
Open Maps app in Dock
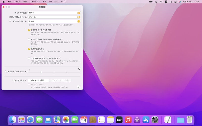[x=57, y=120]
